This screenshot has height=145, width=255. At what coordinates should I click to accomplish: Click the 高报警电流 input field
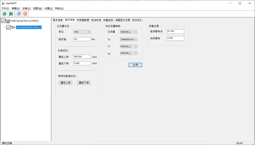(175, 31)
